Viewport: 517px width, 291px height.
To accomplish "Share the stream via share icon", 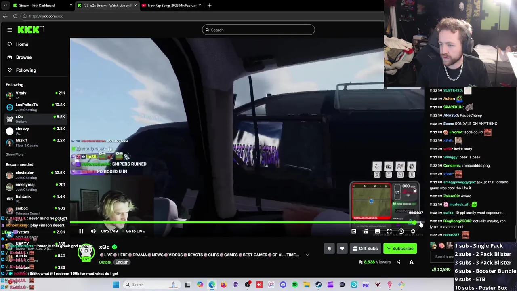I will [x=398, y=262].
